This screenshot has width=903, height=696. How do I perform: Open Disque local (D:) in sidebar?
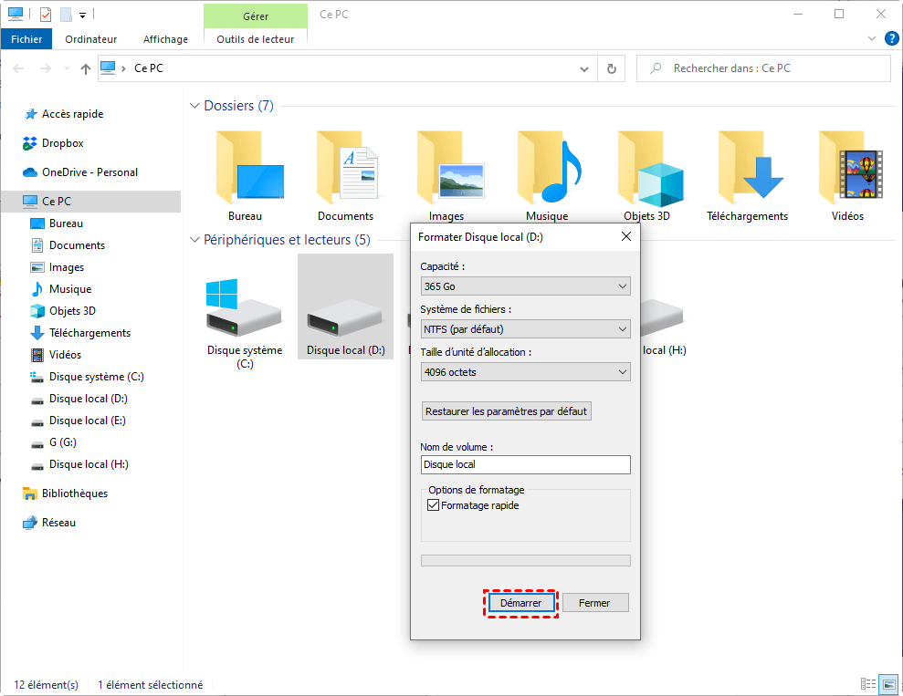coord(89,399)
